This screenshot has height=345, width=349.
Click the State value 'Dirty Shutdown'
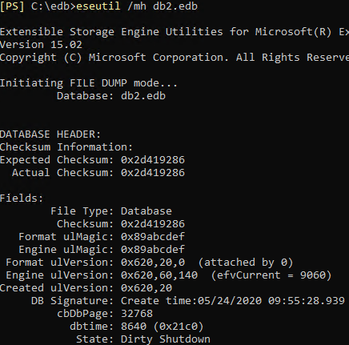coord(166,339)
